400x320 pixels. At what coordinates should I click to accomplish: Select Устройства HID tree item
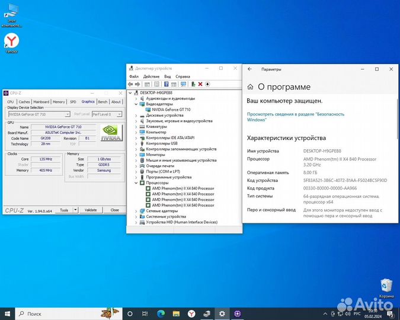[x=182, y=222]
